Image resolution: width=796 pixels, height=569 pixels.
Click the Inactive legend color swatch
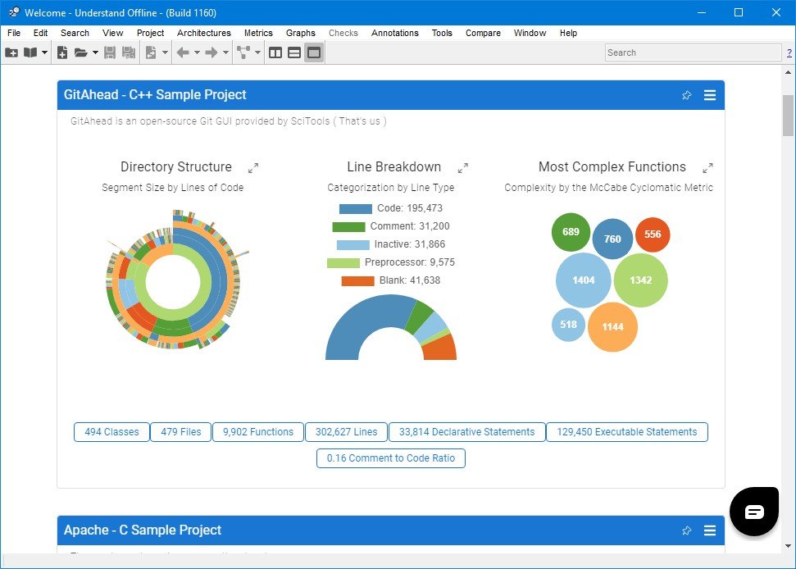(353, 245)
